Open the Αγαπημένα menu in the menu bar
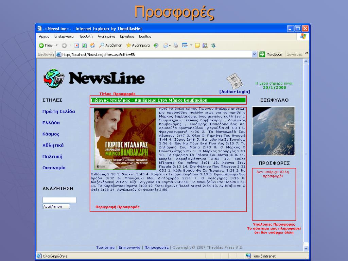The image size is (348, 261). [106, 36]
